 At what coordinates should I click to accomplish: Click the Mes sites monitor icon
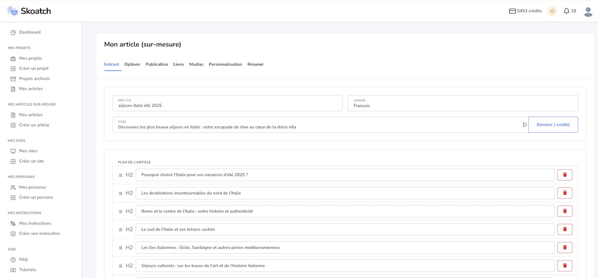click(13, 151)
